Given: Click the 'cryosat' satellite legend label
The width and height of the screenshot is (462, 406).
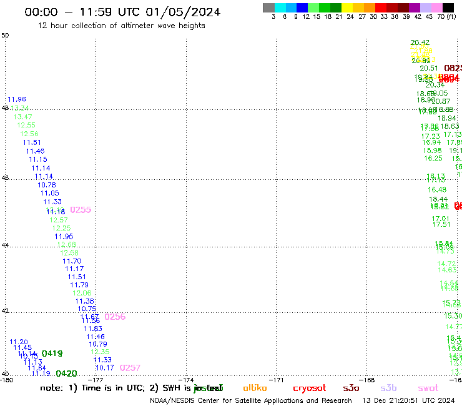Looking at the screenshot, I should pyautogui.click(x=310, y=388).
